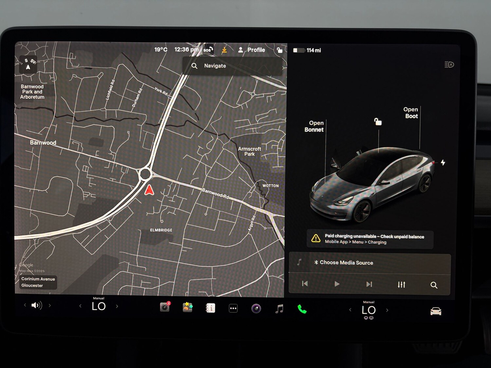Tap the Durham Rd street label

[x=137, y=98]
